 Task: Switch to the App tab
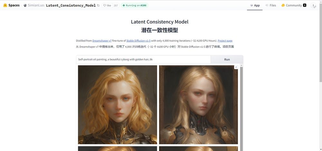[255, 5]
